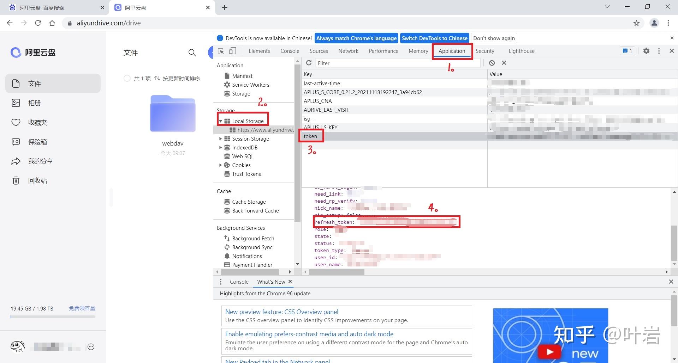The image size is (678, 363).
Task: Reload the aliyundrive page
Action: pyautogui.click(x=38, y=23)
